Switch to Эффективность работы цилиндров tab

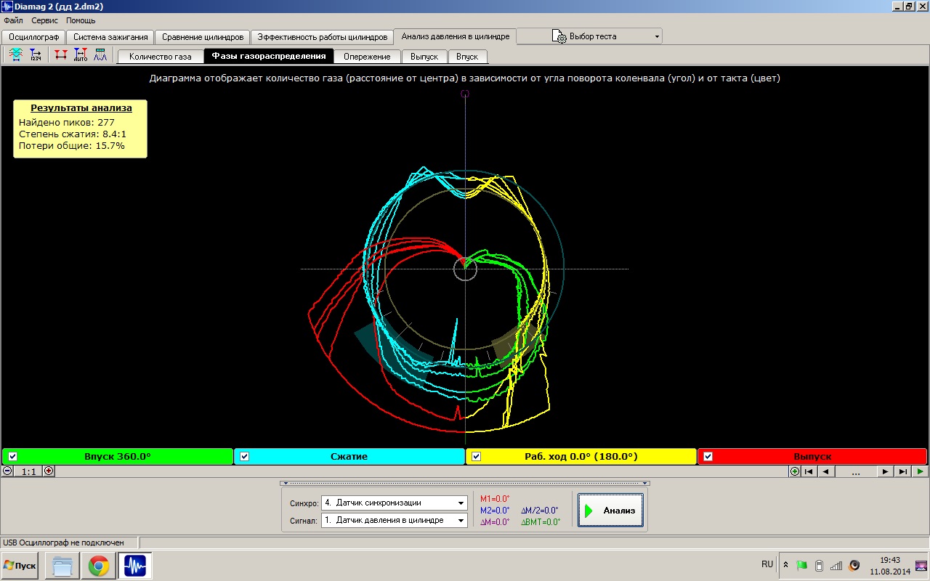pyautogui.click(x=322, y=36)
